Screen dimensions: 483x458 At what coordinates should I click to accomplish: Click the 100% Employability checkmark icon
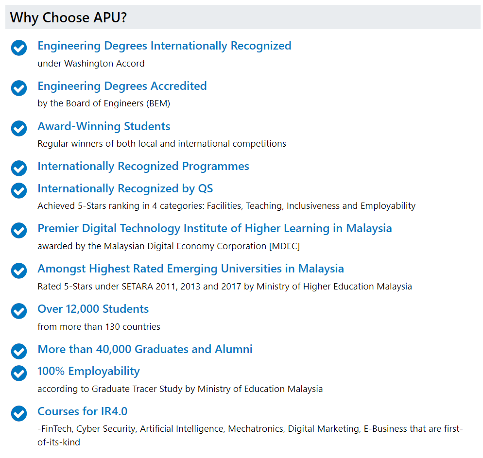[19, 373]
